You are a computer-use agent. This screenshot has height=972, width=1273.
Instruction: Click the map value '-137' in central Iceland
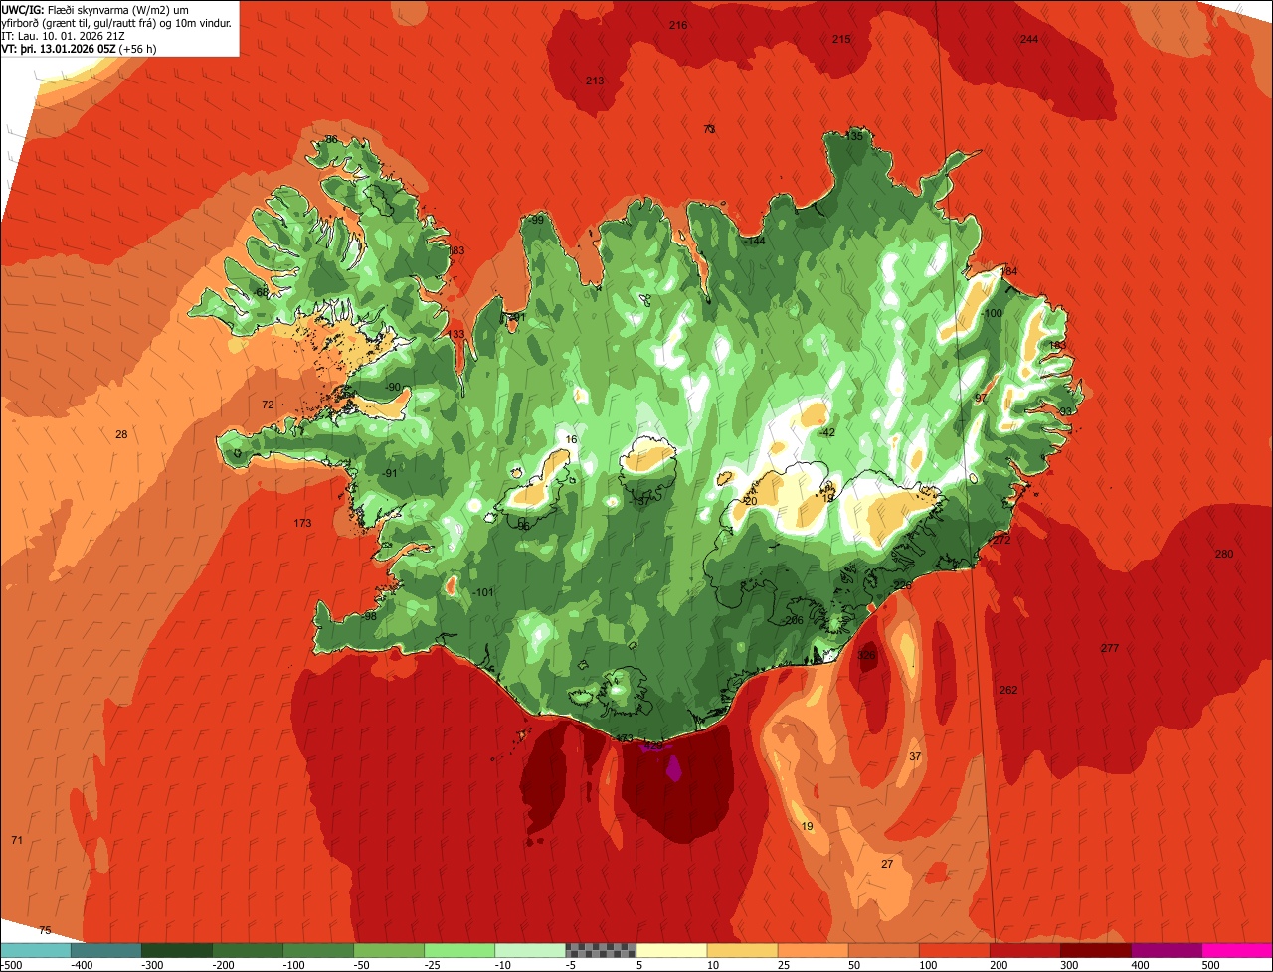tap(639, 501)
